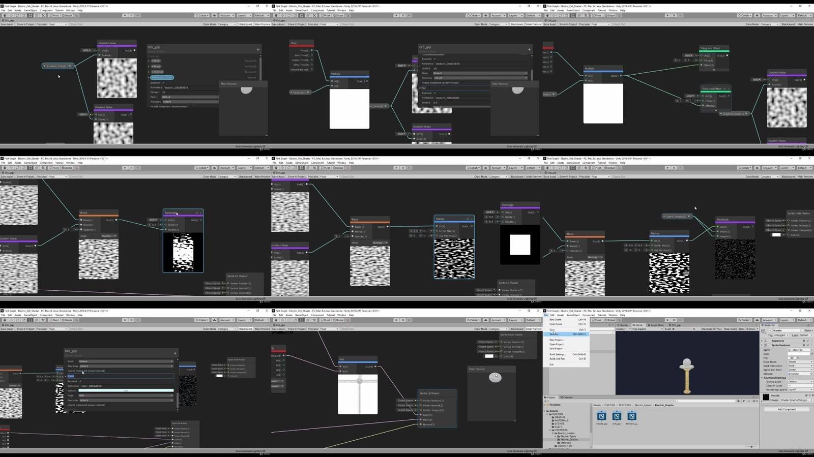Switch to Asset Store tab
The width and height of the screenshot is (814, 457).
pyautogui.click(x=656, y=325)
